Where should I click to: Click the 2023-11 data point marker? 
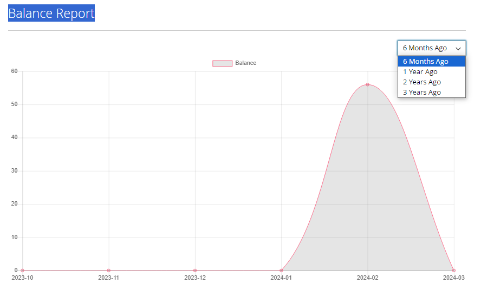[109, 270]
